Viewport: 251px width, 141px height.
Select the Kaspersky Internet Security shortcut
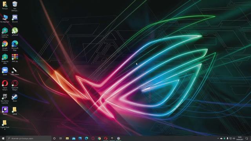click(x=5, y=33)
